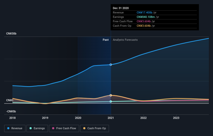Click the Past label

click(x=106, y=40)
